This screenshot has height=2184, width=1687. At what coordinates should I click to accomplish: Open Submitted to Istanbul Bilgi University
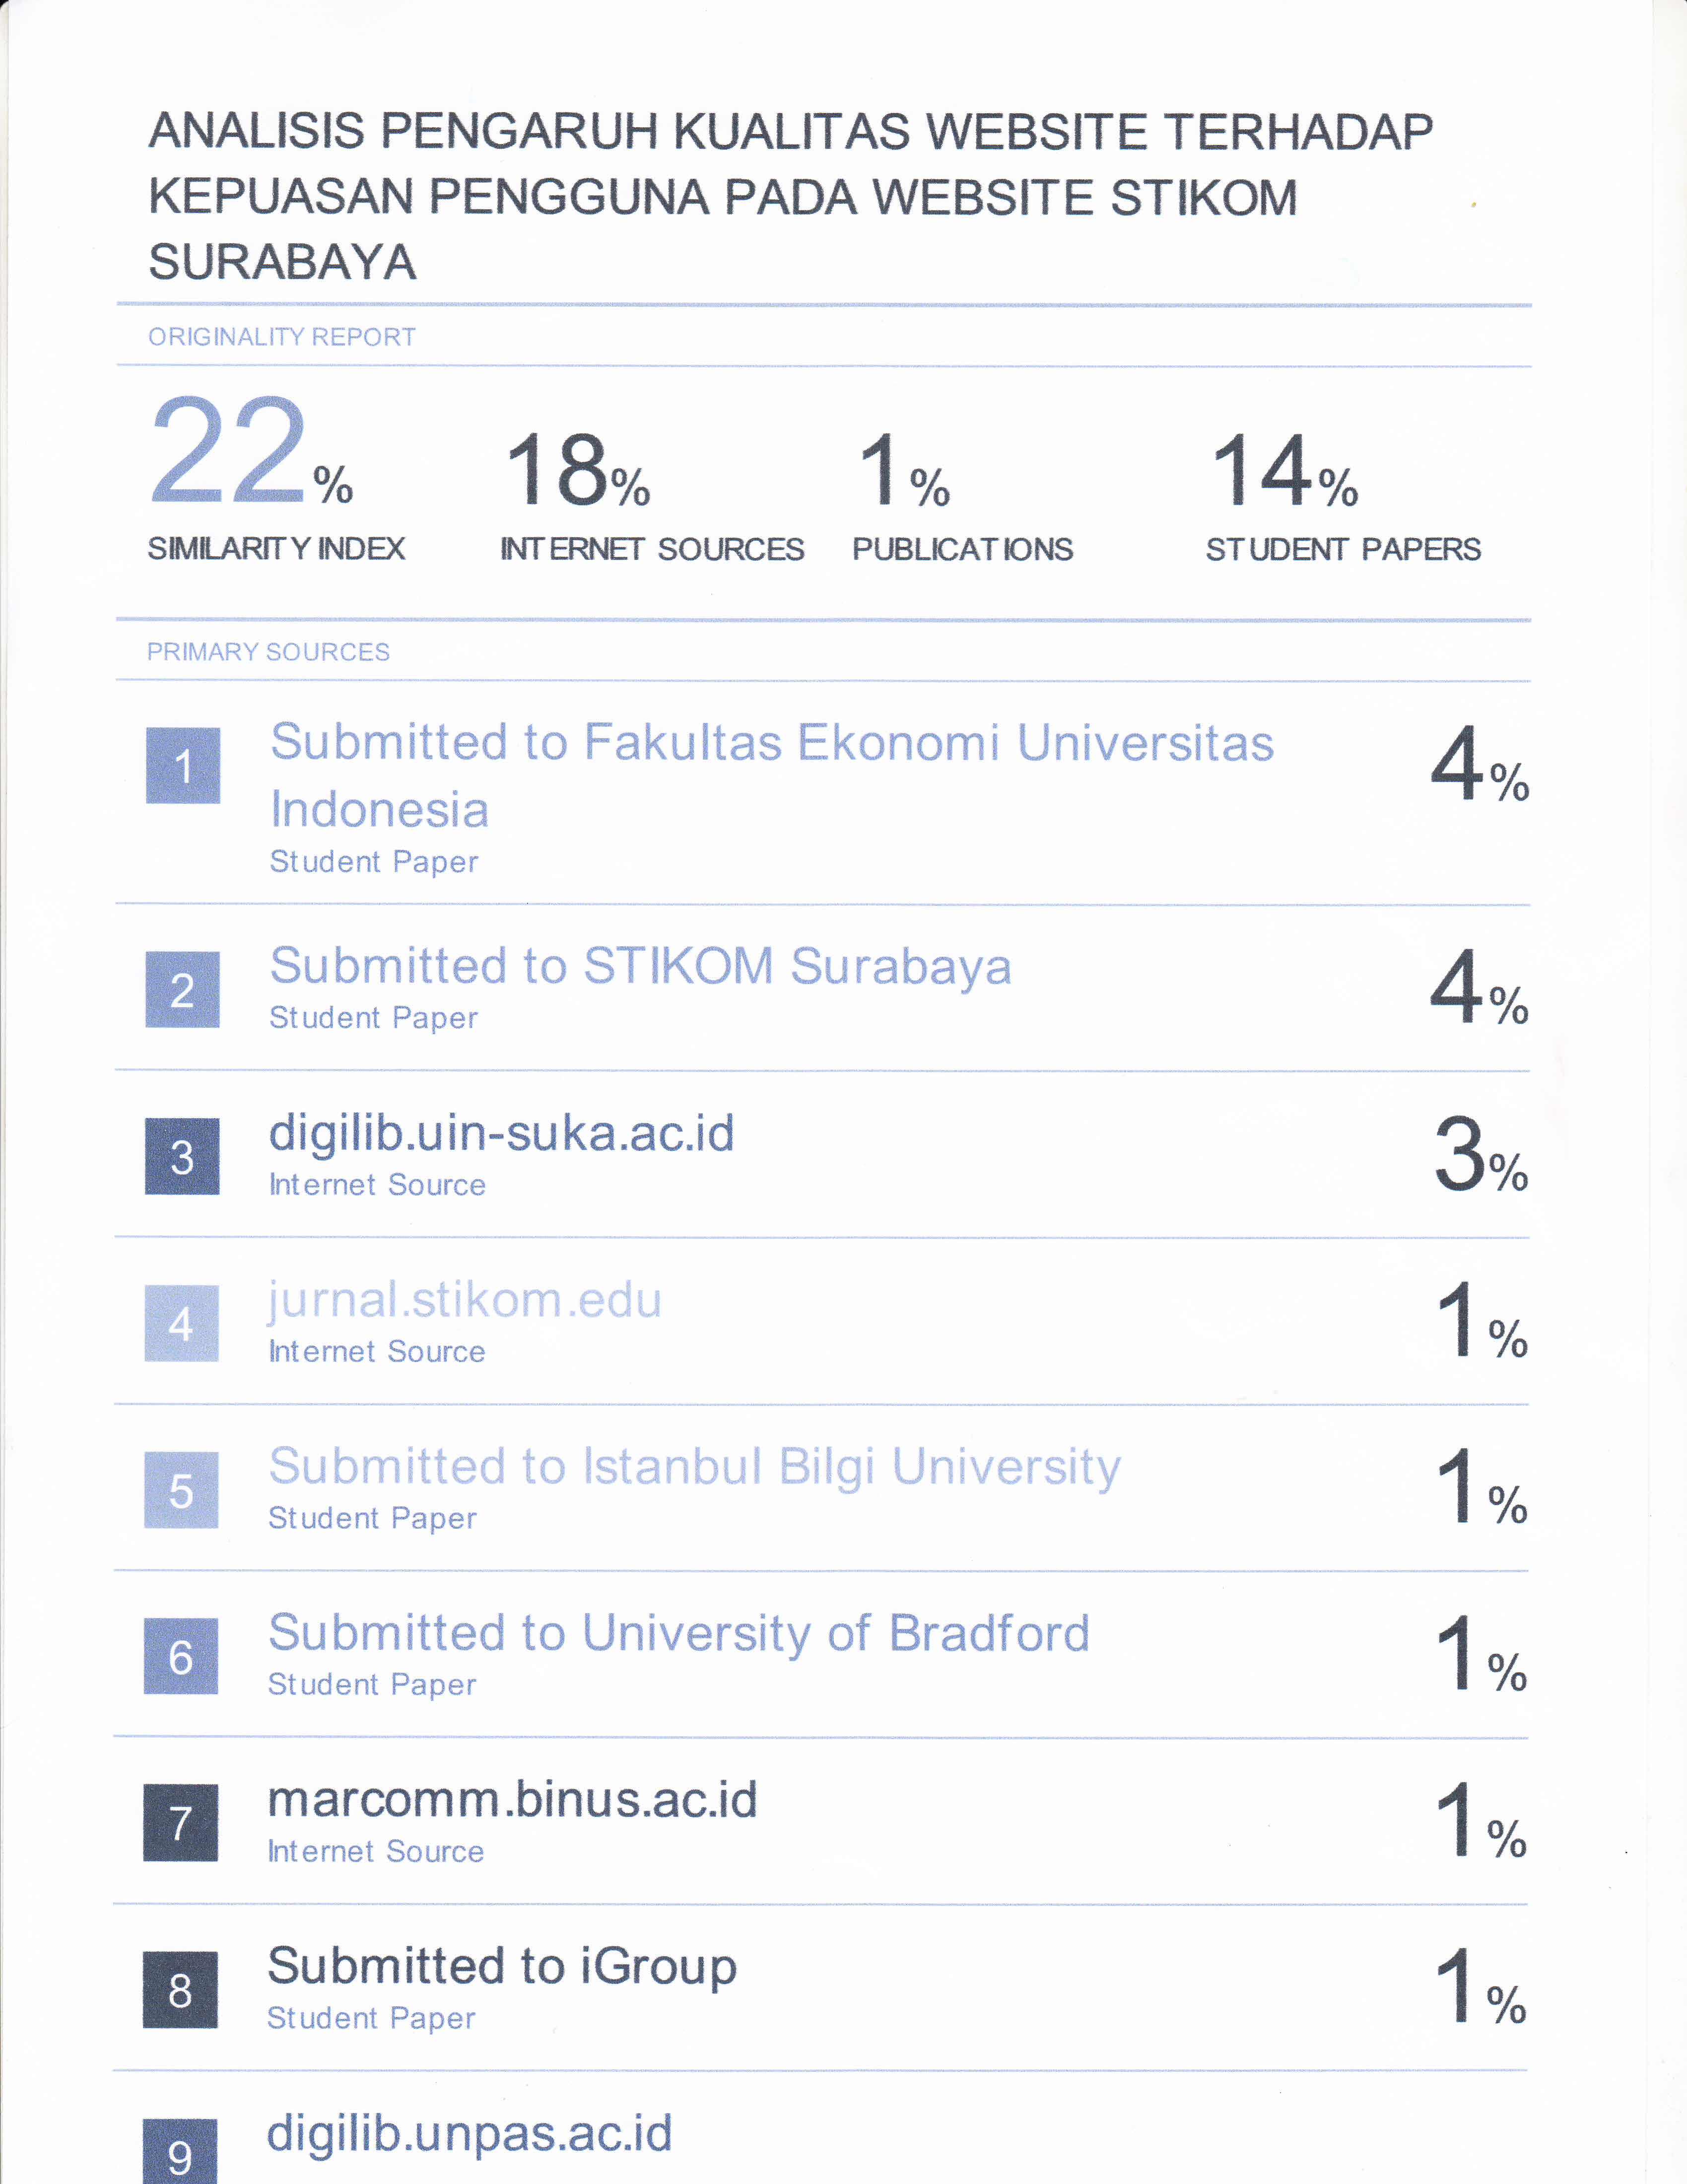pos(693,1467)
